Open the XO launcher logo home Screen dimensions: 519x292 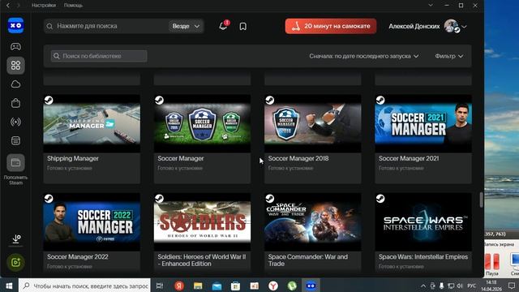(x=15, y=25)
